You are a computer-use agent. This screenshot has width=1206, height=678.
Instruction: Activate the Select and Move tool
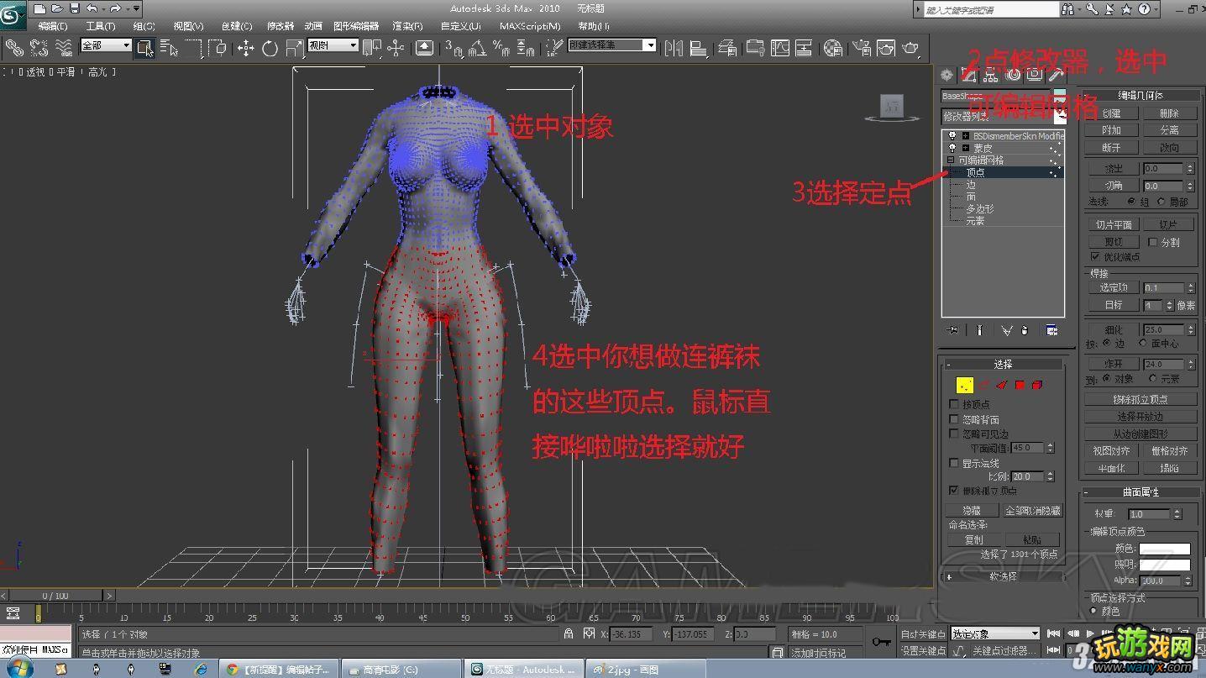point(245,48)
